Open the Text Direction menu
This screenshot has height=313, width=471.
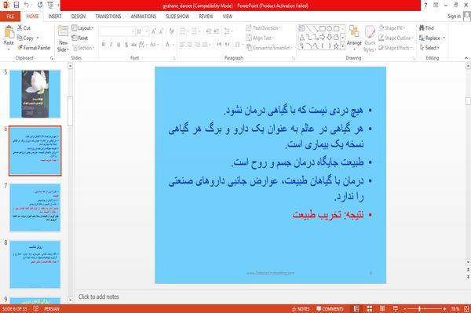[x=264, y=28]
